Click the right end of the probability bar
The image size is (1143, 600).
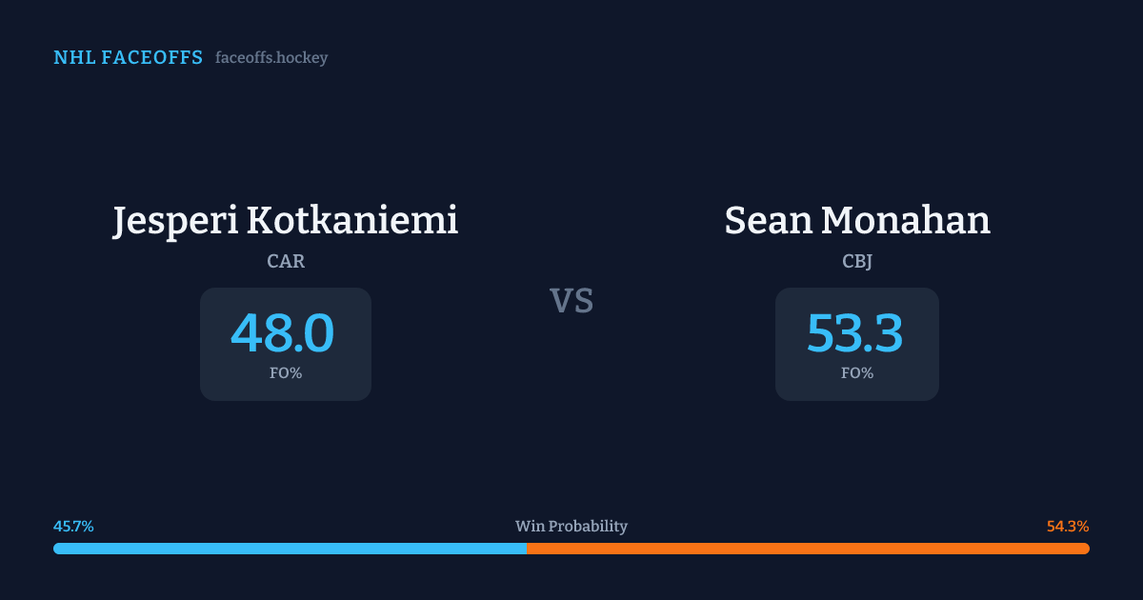click(x=1085, y=549)
